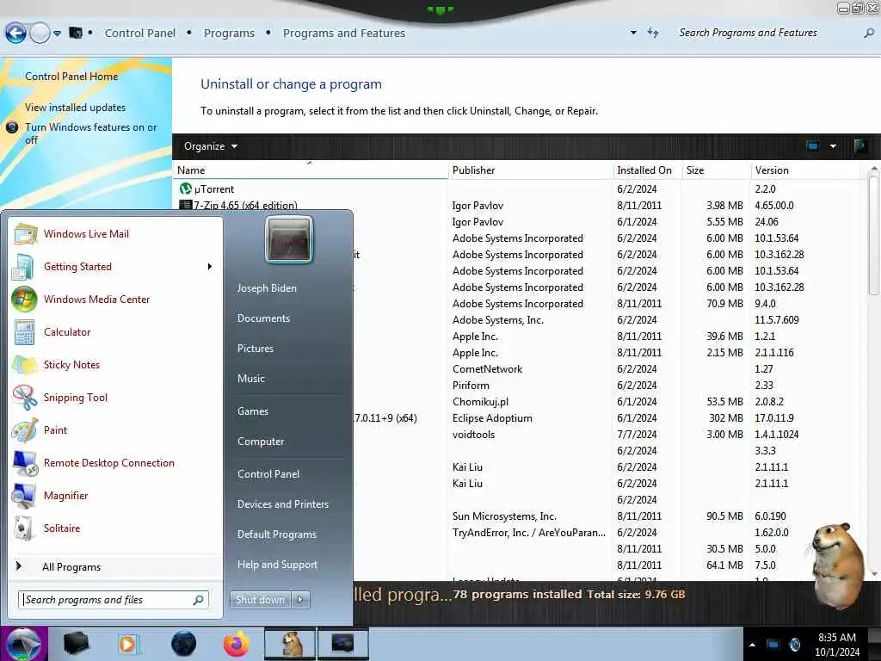Expand the Getting Started submenu arrow
The image size is (881, 661).
point(210,267)
